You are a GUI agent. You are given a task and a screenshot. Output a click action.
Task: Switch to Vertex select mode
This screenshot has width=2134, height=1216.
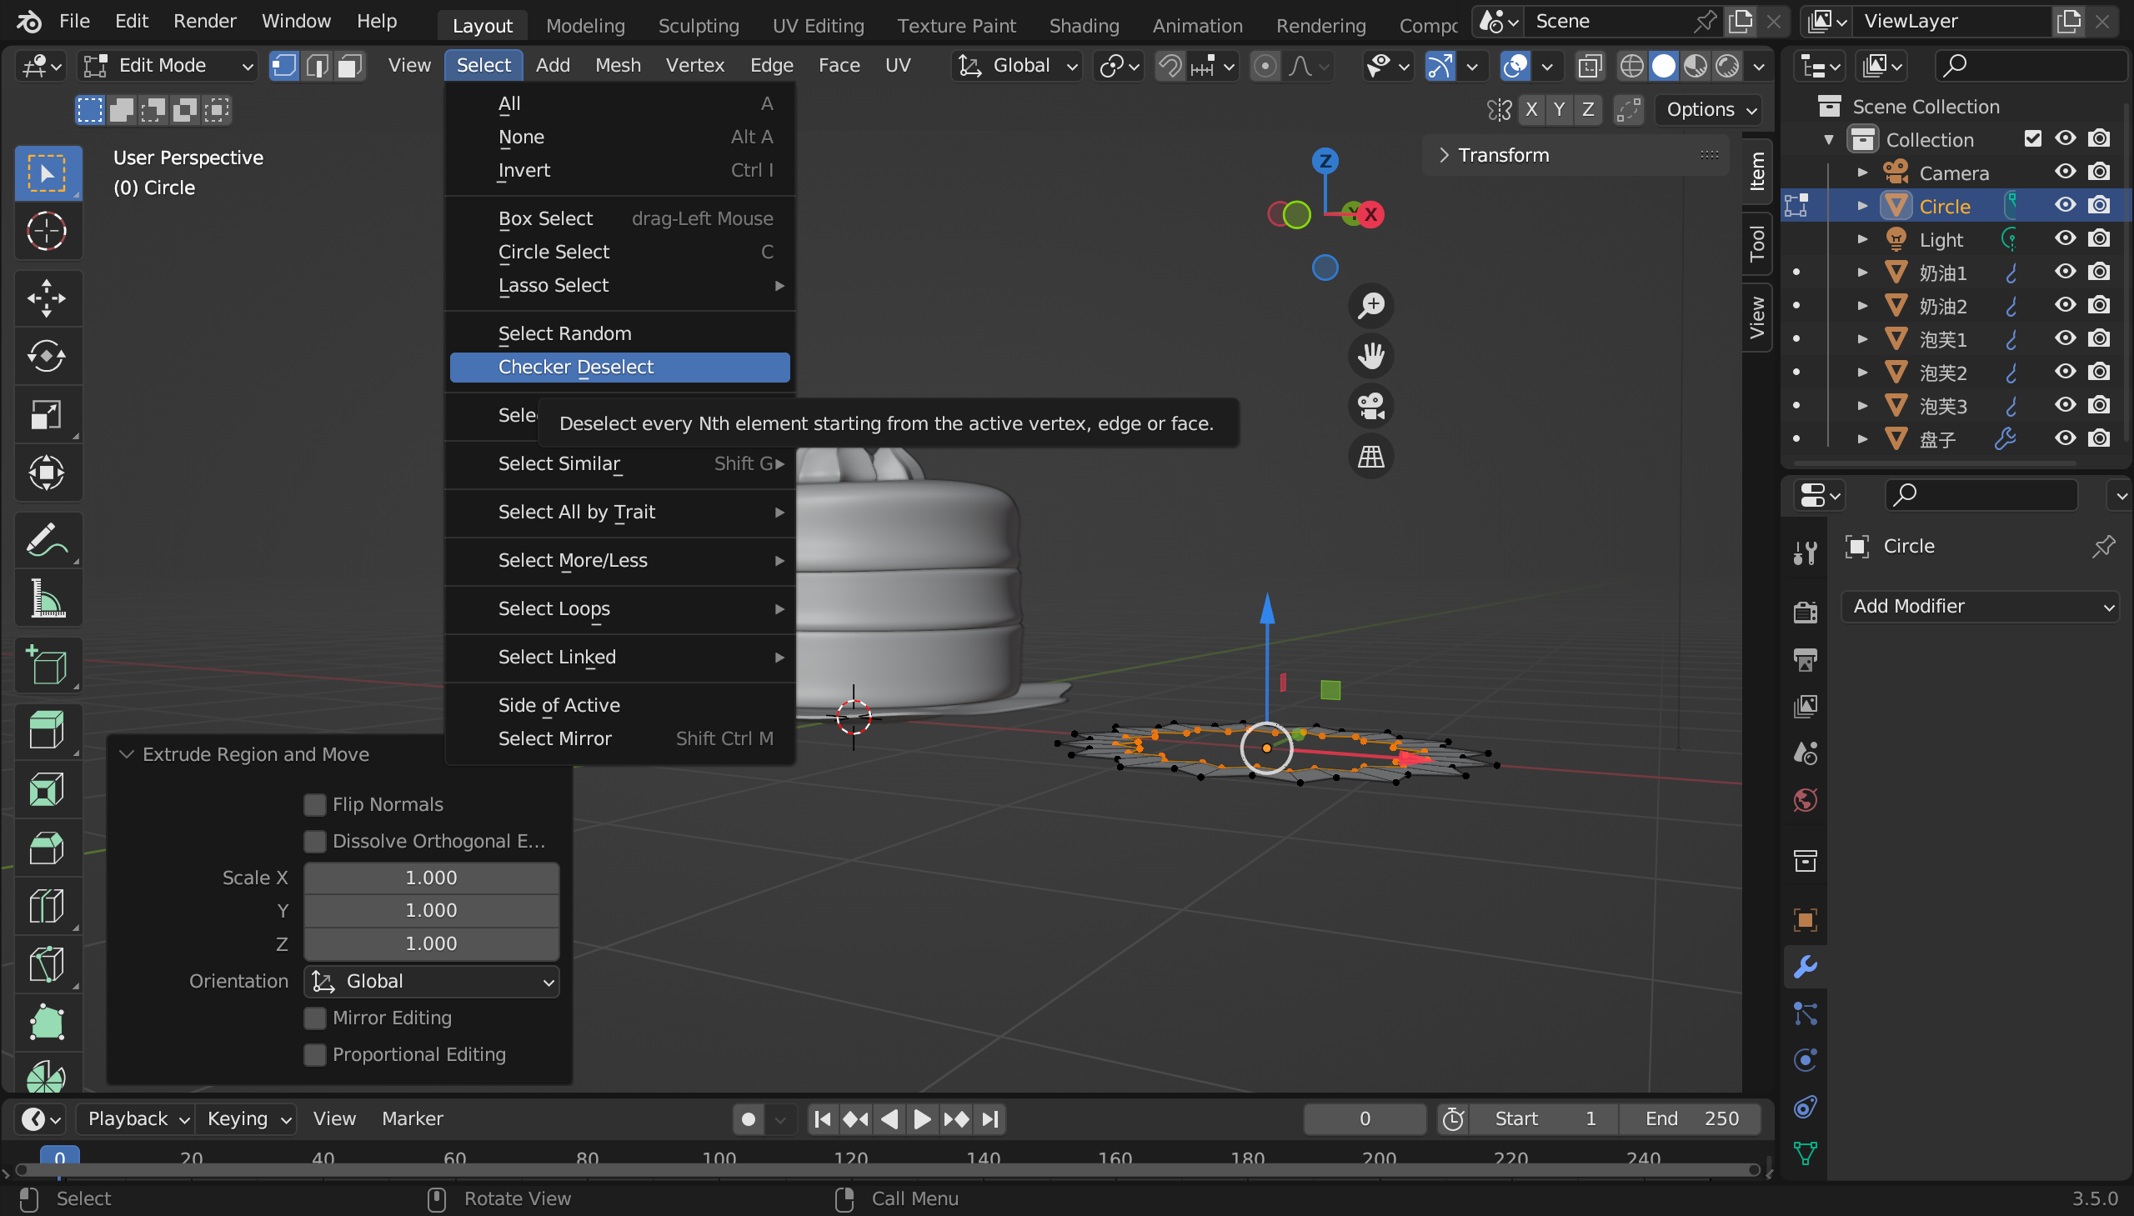click(285, 65)
